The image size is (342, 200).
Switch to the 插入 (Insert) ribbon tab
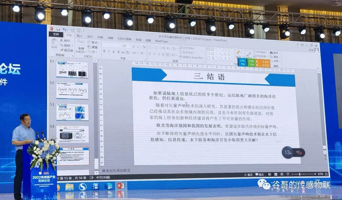(x=79, y=36)
